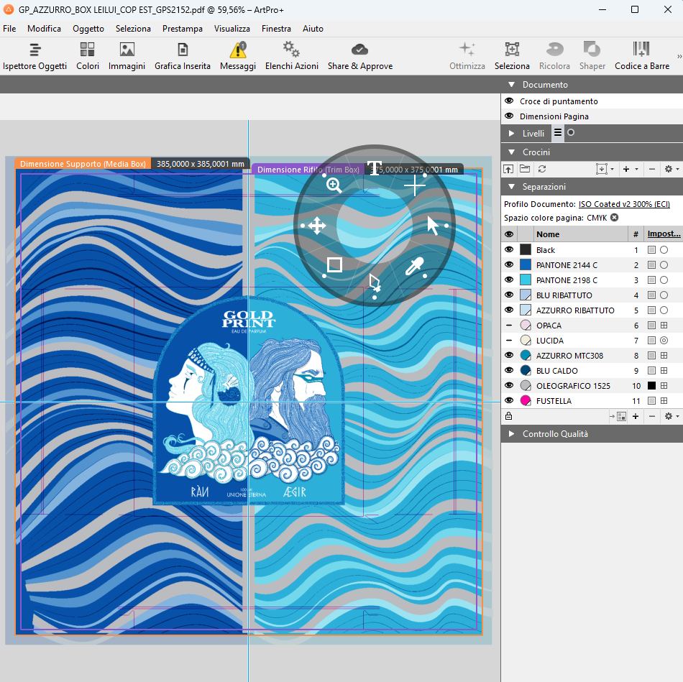The height and width of the screenshot is (682, 683).
Task: Click the Seleziona toolbar tool
Action: click(512, 56)
